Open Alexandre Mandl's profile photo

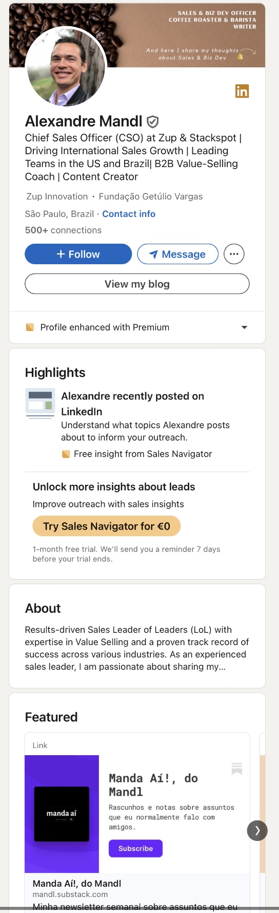coord(66,66)
